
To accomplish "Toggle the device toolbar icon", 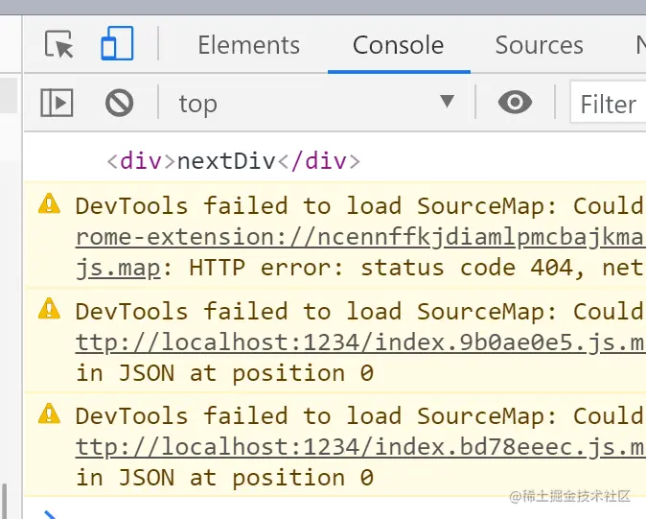I will coord(117,44).
